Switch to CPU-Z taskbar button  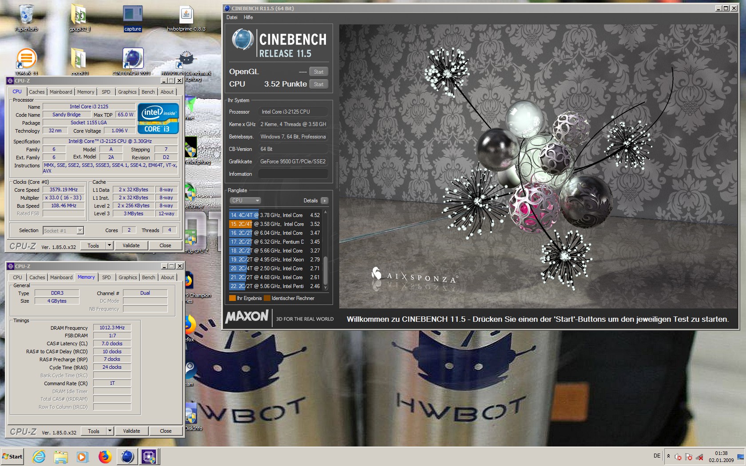149,456
